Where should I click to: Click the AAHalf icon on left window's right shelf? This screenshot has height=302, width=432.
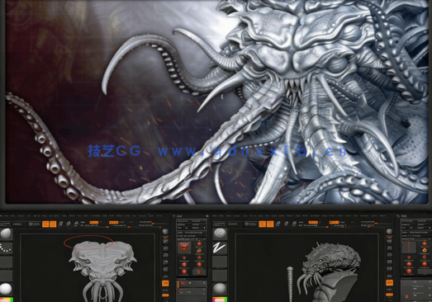click(165, 262)
